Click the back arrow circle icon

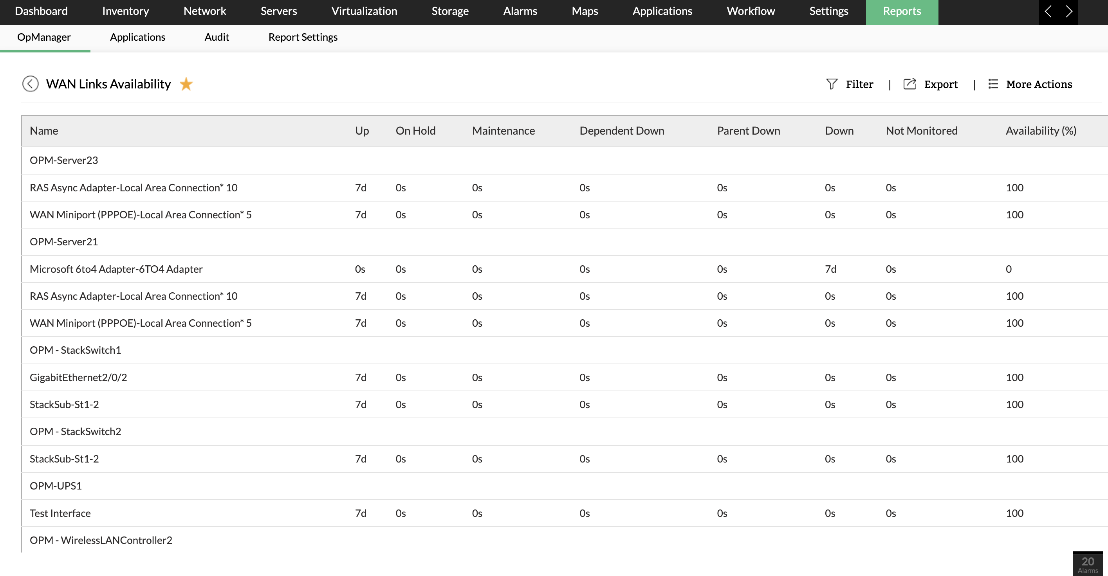(x=31, y=84)
